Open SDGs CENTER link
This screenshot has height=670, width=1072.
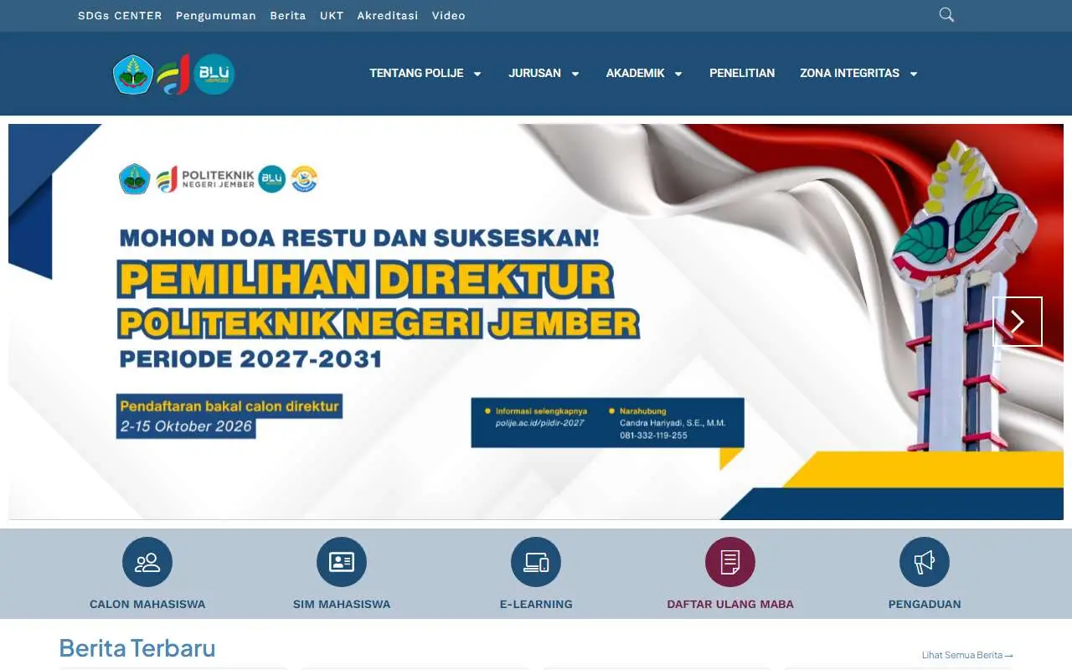click(120, 16)
